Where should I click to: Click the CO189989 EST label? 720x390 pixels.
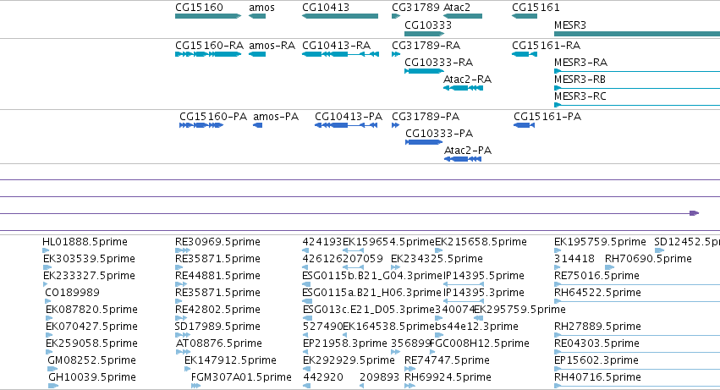72,293
